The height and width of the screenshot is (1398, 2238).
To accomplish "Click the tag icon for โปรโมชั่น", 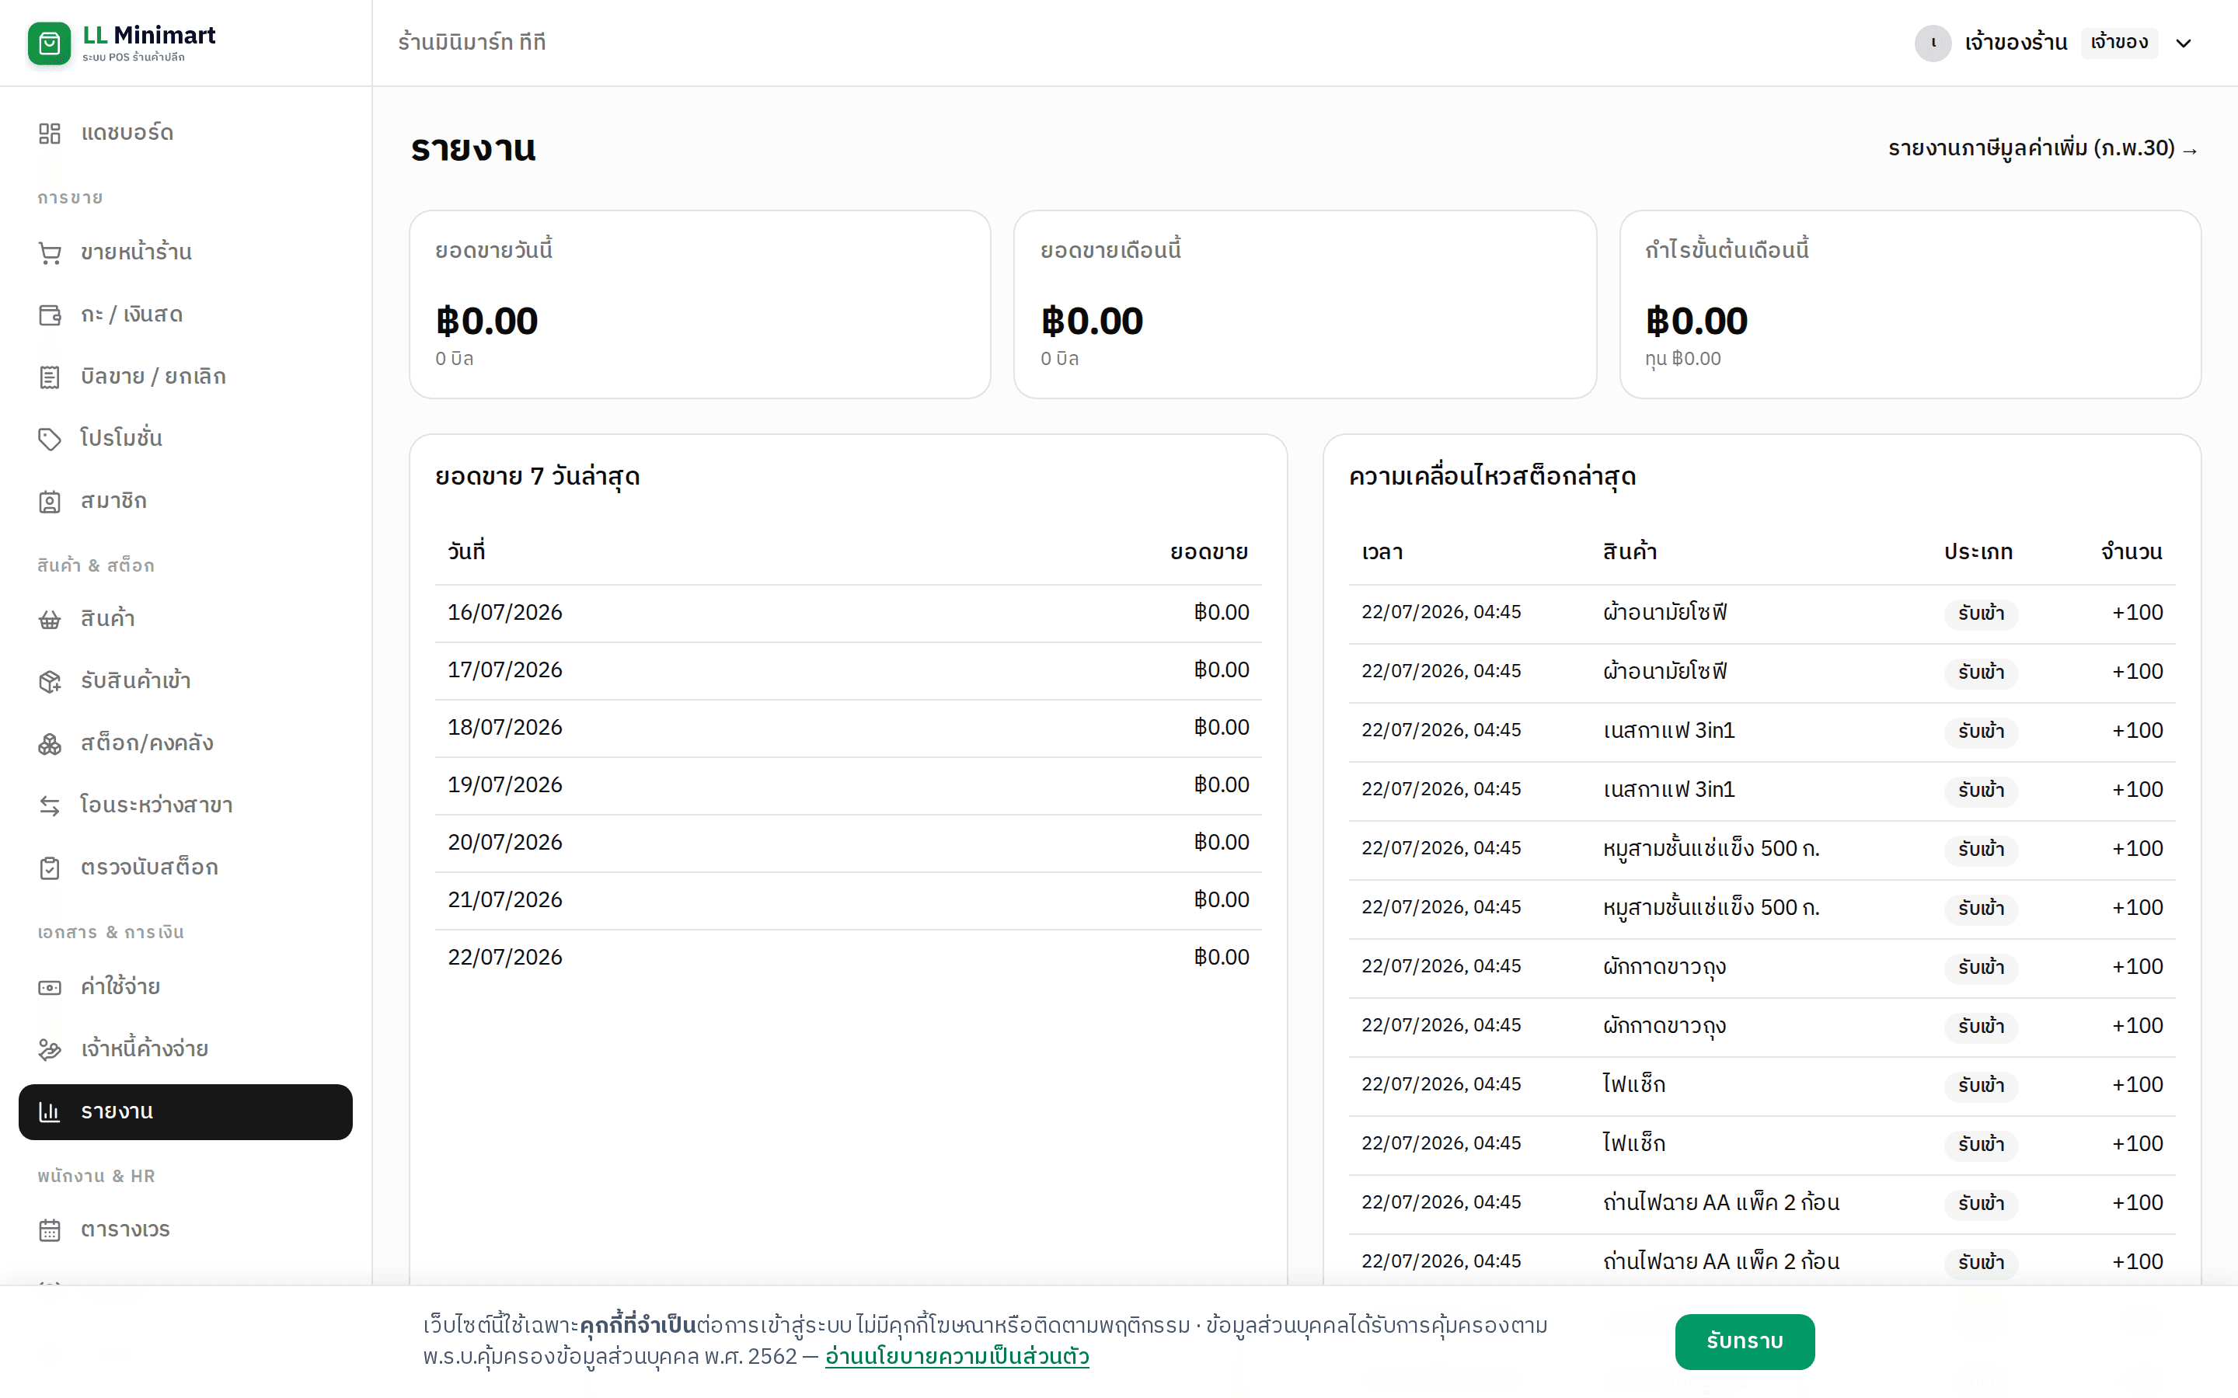I will [50, 438].
